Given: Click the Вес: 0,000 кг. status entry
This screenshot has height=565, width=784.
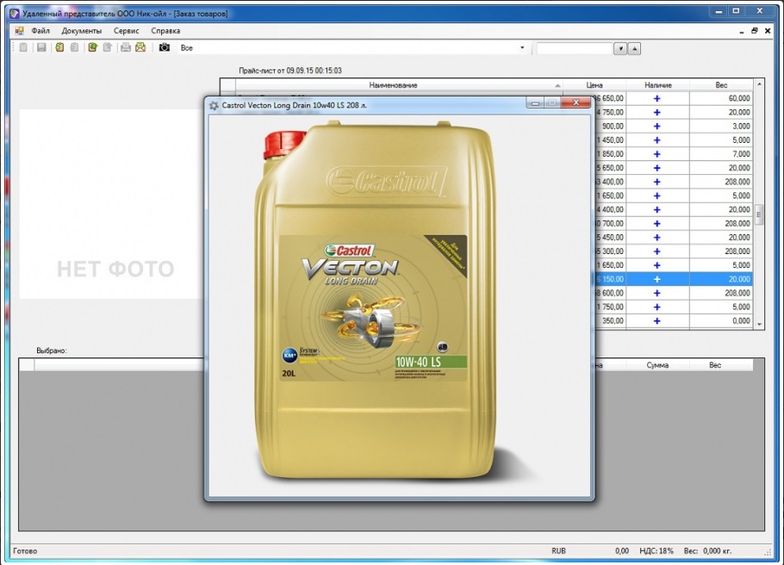Looking at the screenshot, I should 707,551.
